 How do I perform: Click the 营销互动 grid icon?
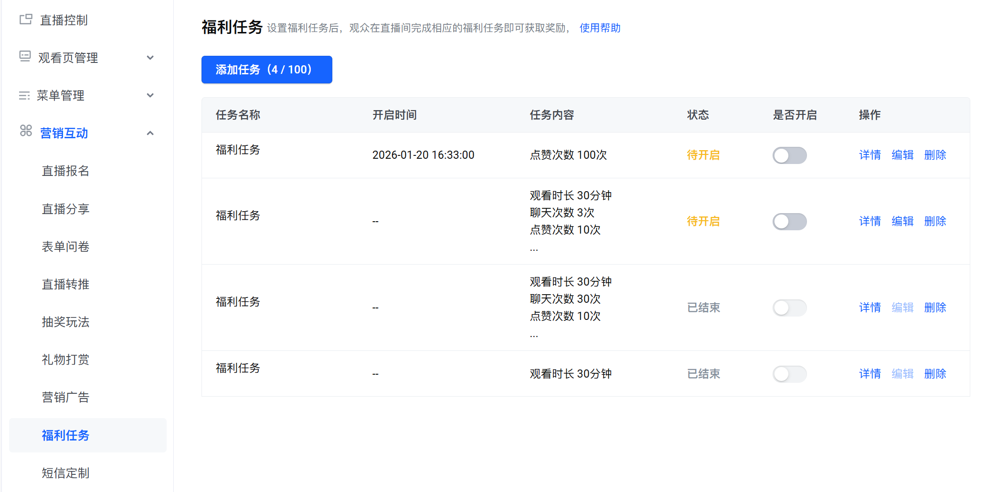(26, 131)
